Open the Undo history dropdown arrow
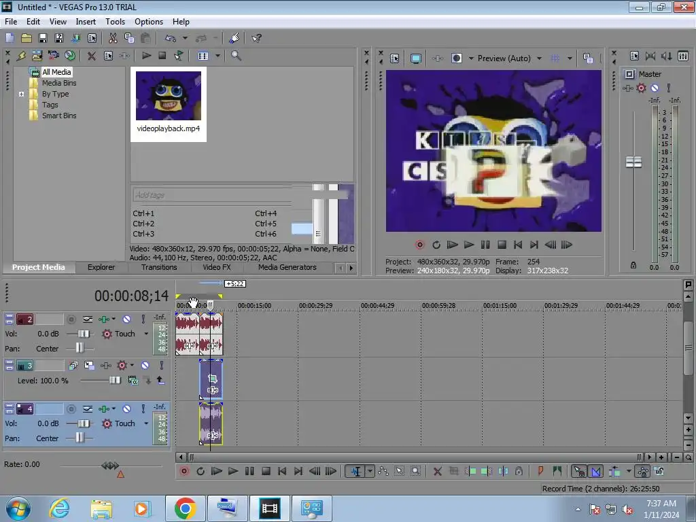696x522 pixels. [x=185, y=38]
